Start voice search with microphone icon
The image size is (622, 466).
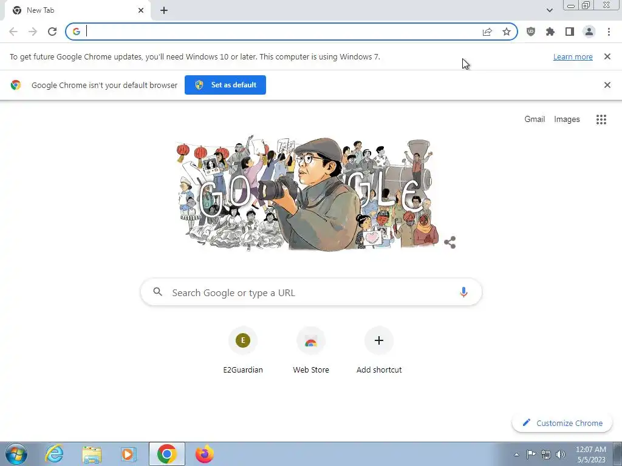click(x=463, y=292)
